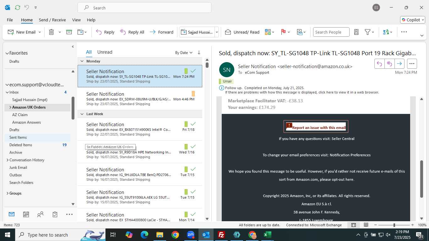Collapse the ecom.support account tree
Screen dimensions: 429x241
tap(7, 85)
